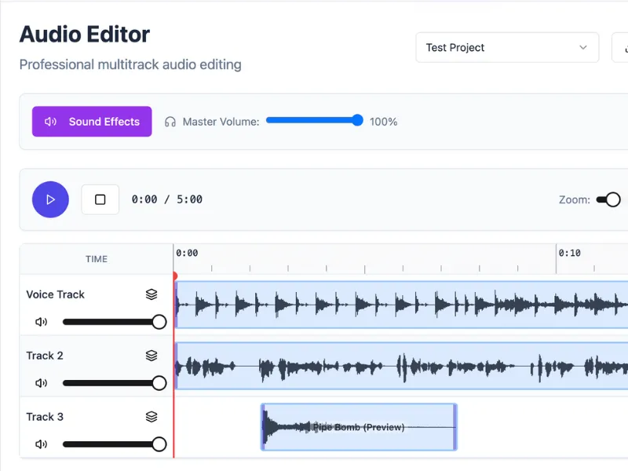Stop playback with the square stop button

tap(100, 199)
